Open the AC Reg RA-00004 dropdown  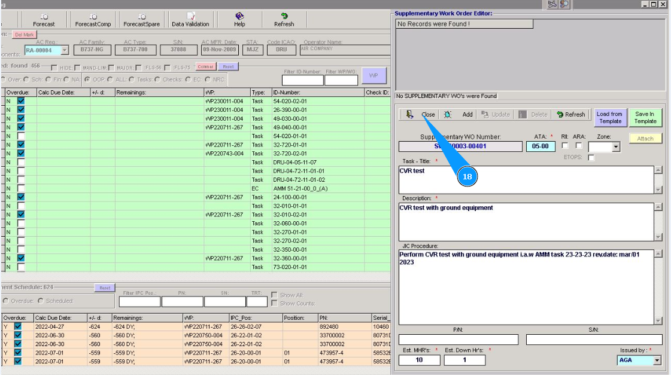(x=65, y=51)
